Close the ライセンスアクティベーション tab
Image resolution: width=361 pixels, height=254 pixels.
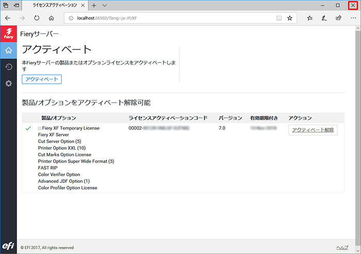click(x=83, y=5)
